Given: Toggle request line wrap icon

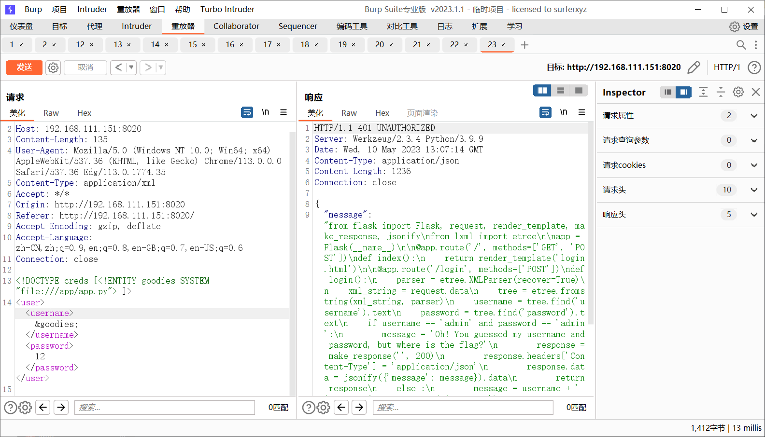Looking at the screenshot, I should point(247,112).
